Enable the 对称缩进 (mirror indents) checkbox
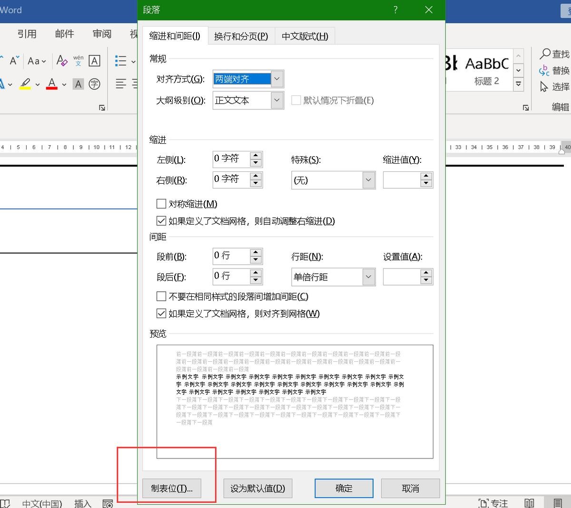Viewport: 571px width, 508px height. [161, 204]
